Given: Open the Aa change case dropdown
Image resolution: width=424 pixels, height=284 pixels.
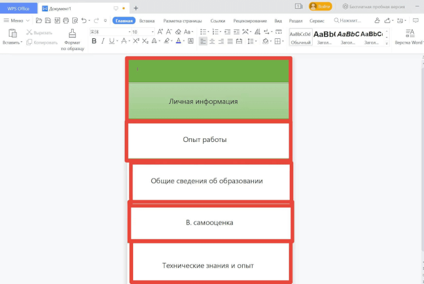Looking at the screenshot, I should (188, 32).
